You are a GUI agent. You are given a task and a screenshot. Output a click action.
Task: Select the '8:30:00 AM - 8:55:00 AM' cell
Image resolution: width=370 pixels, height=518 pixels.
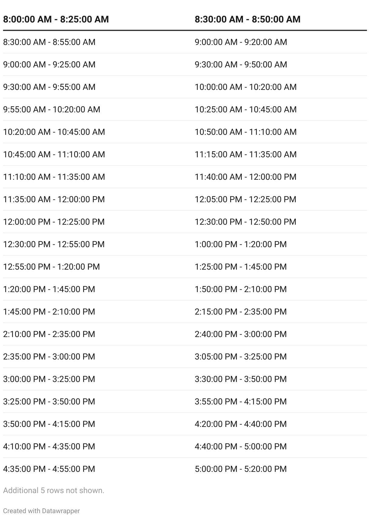(49, 42)
